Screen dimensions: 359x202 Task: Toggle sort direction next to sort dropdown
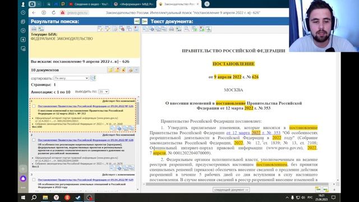coord(93,78)
